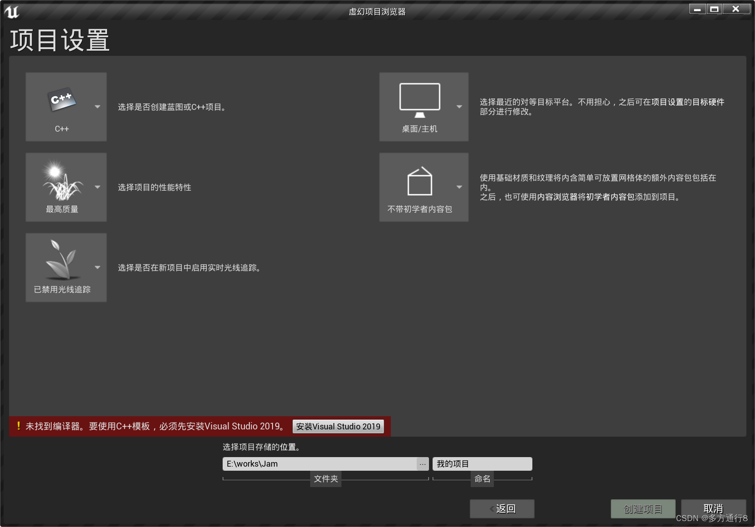
Task: Click the 不带初学者内容包 label
Action: (420, 209)
